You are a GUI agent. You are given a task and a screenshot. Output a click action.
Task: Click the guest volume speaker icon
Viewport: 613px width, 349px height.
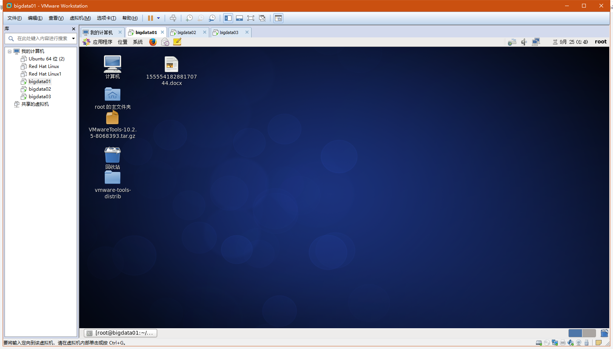point(524,42)
